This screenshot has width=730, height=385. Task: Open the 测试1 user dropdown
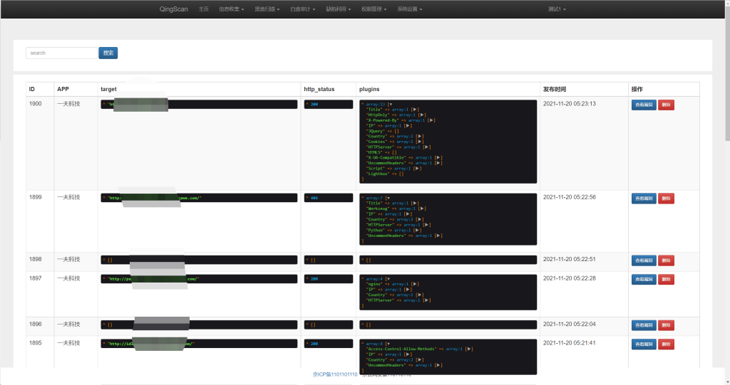coord(556,9)
